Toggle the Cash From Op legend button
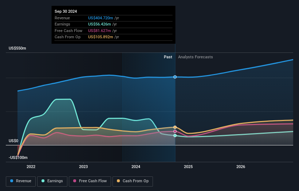Image resolution: width=299 pixels, height=191 pixels. 133,181
